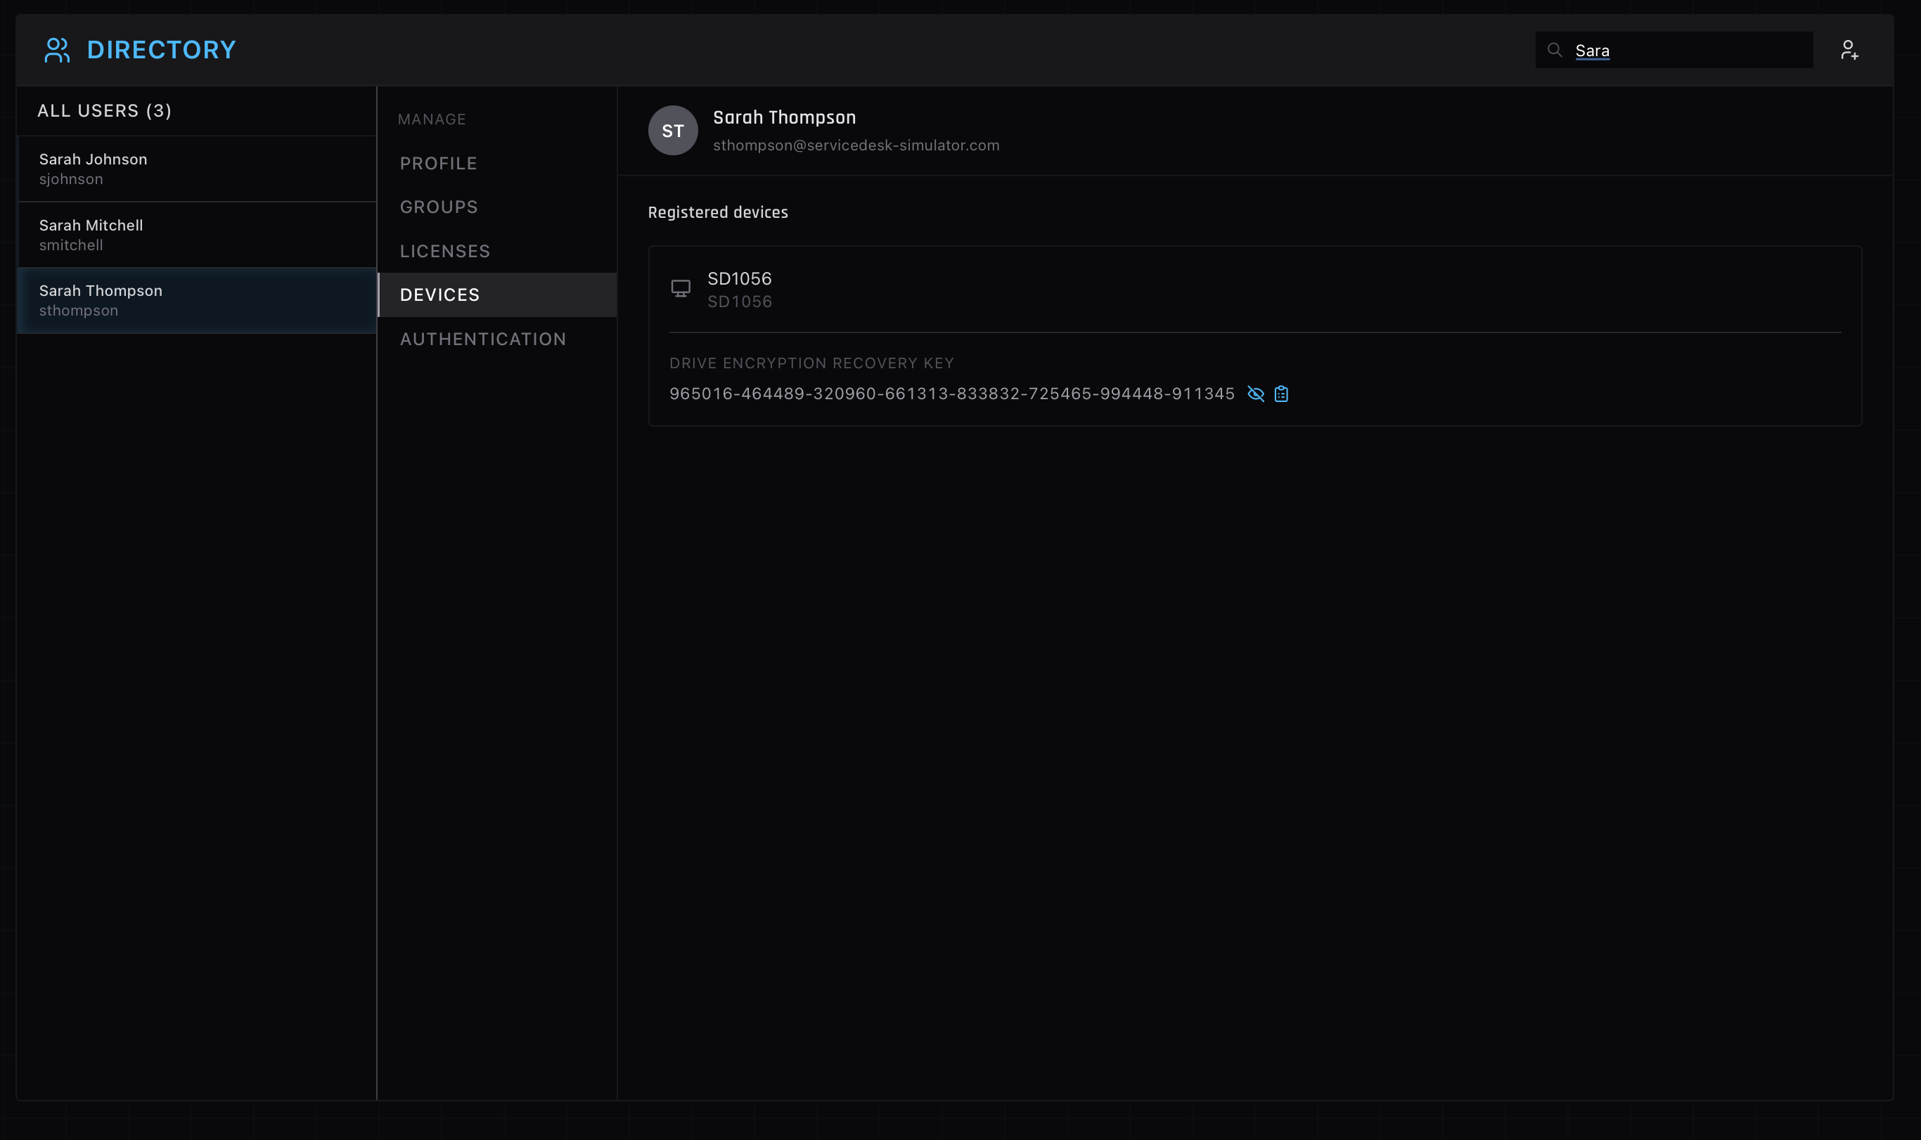This screenshot has height=1140, width=1921.
Task: Click the recovery key number string
Action: [952, 394]
